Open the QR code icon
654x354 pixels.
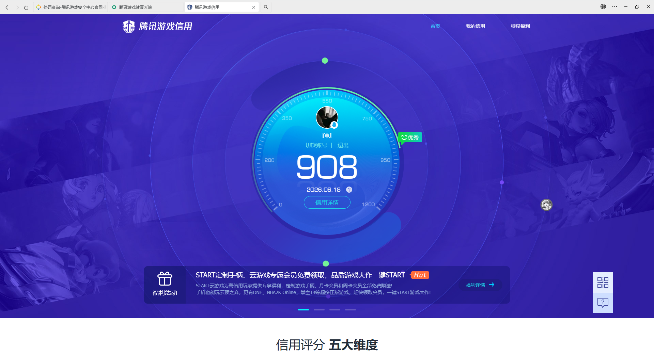[603, 283]
